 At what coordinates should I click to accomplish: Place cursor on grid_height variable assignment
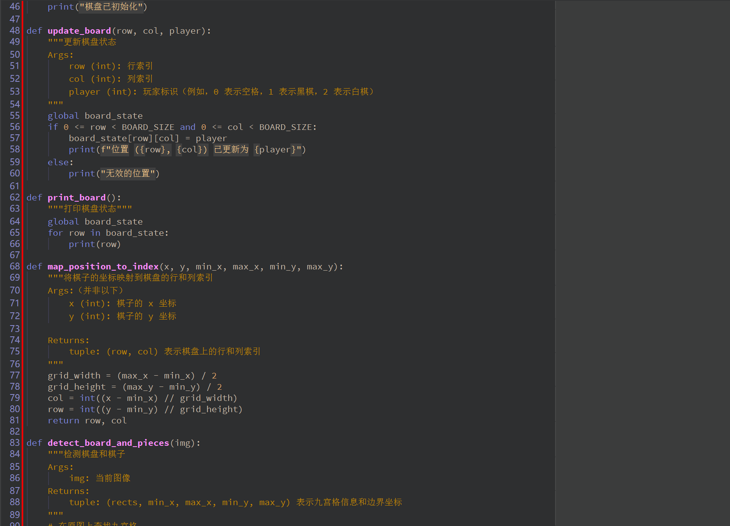point(76,387)
